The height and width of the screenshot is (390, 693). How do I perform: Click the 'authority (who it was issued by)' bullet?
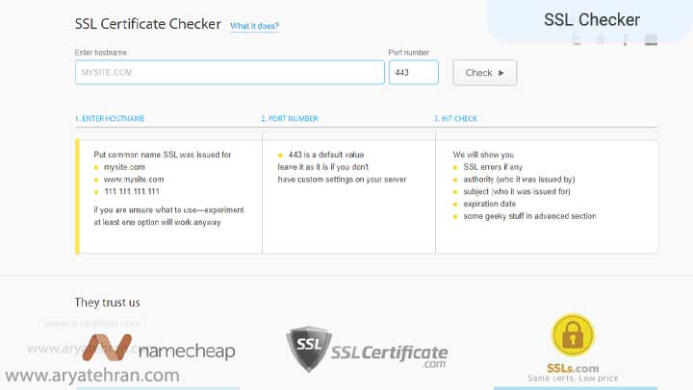click(x=519, y=180)
